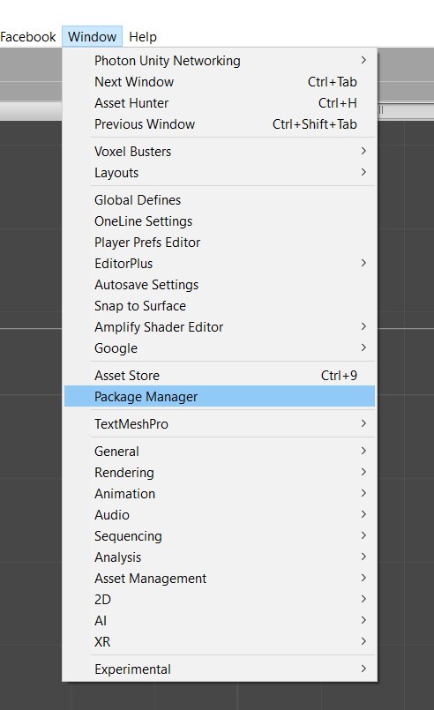Select Snap to Surface
This screenshot has height=710, width=434.
[220, 306]
